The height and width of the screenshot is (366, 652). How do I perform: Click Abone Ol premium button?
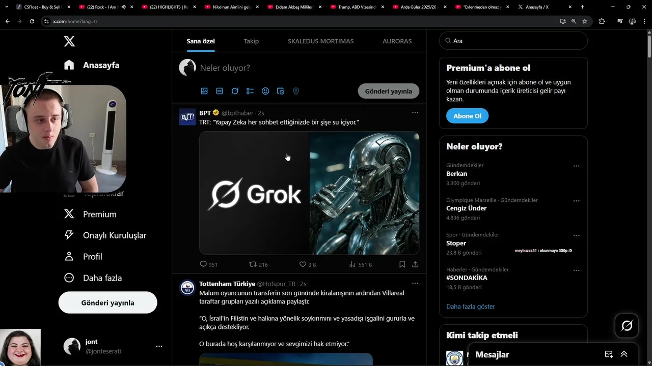click(x=467, y=116)
